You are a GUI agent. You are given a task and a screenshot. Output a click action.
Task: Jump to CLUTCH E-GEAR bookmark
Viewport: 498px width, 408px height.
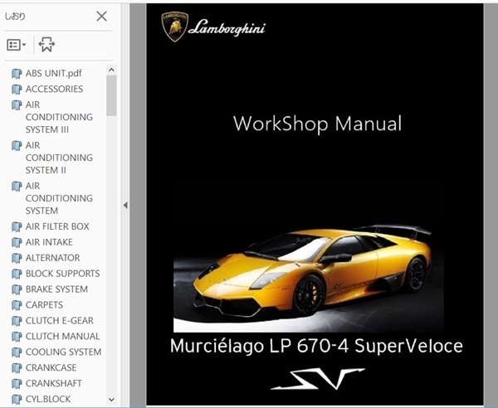[x=60, y=320]
